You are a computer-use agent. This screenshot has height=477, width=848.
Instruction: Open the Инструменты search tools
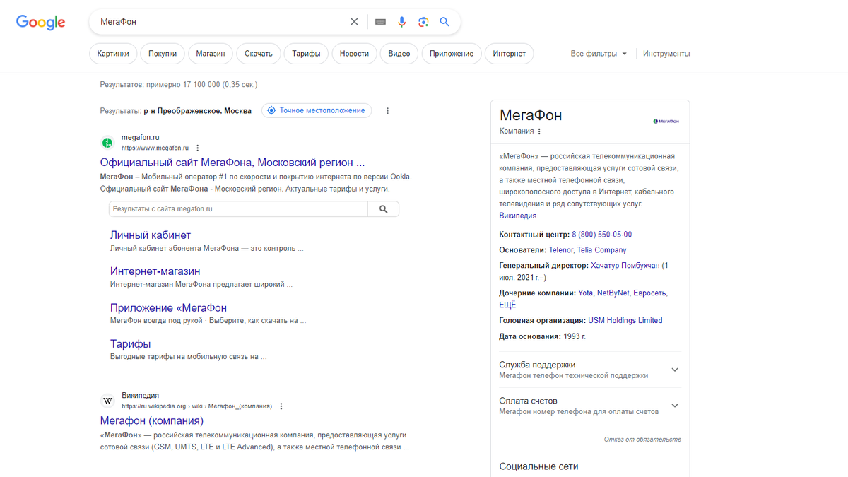click(666, 54)
